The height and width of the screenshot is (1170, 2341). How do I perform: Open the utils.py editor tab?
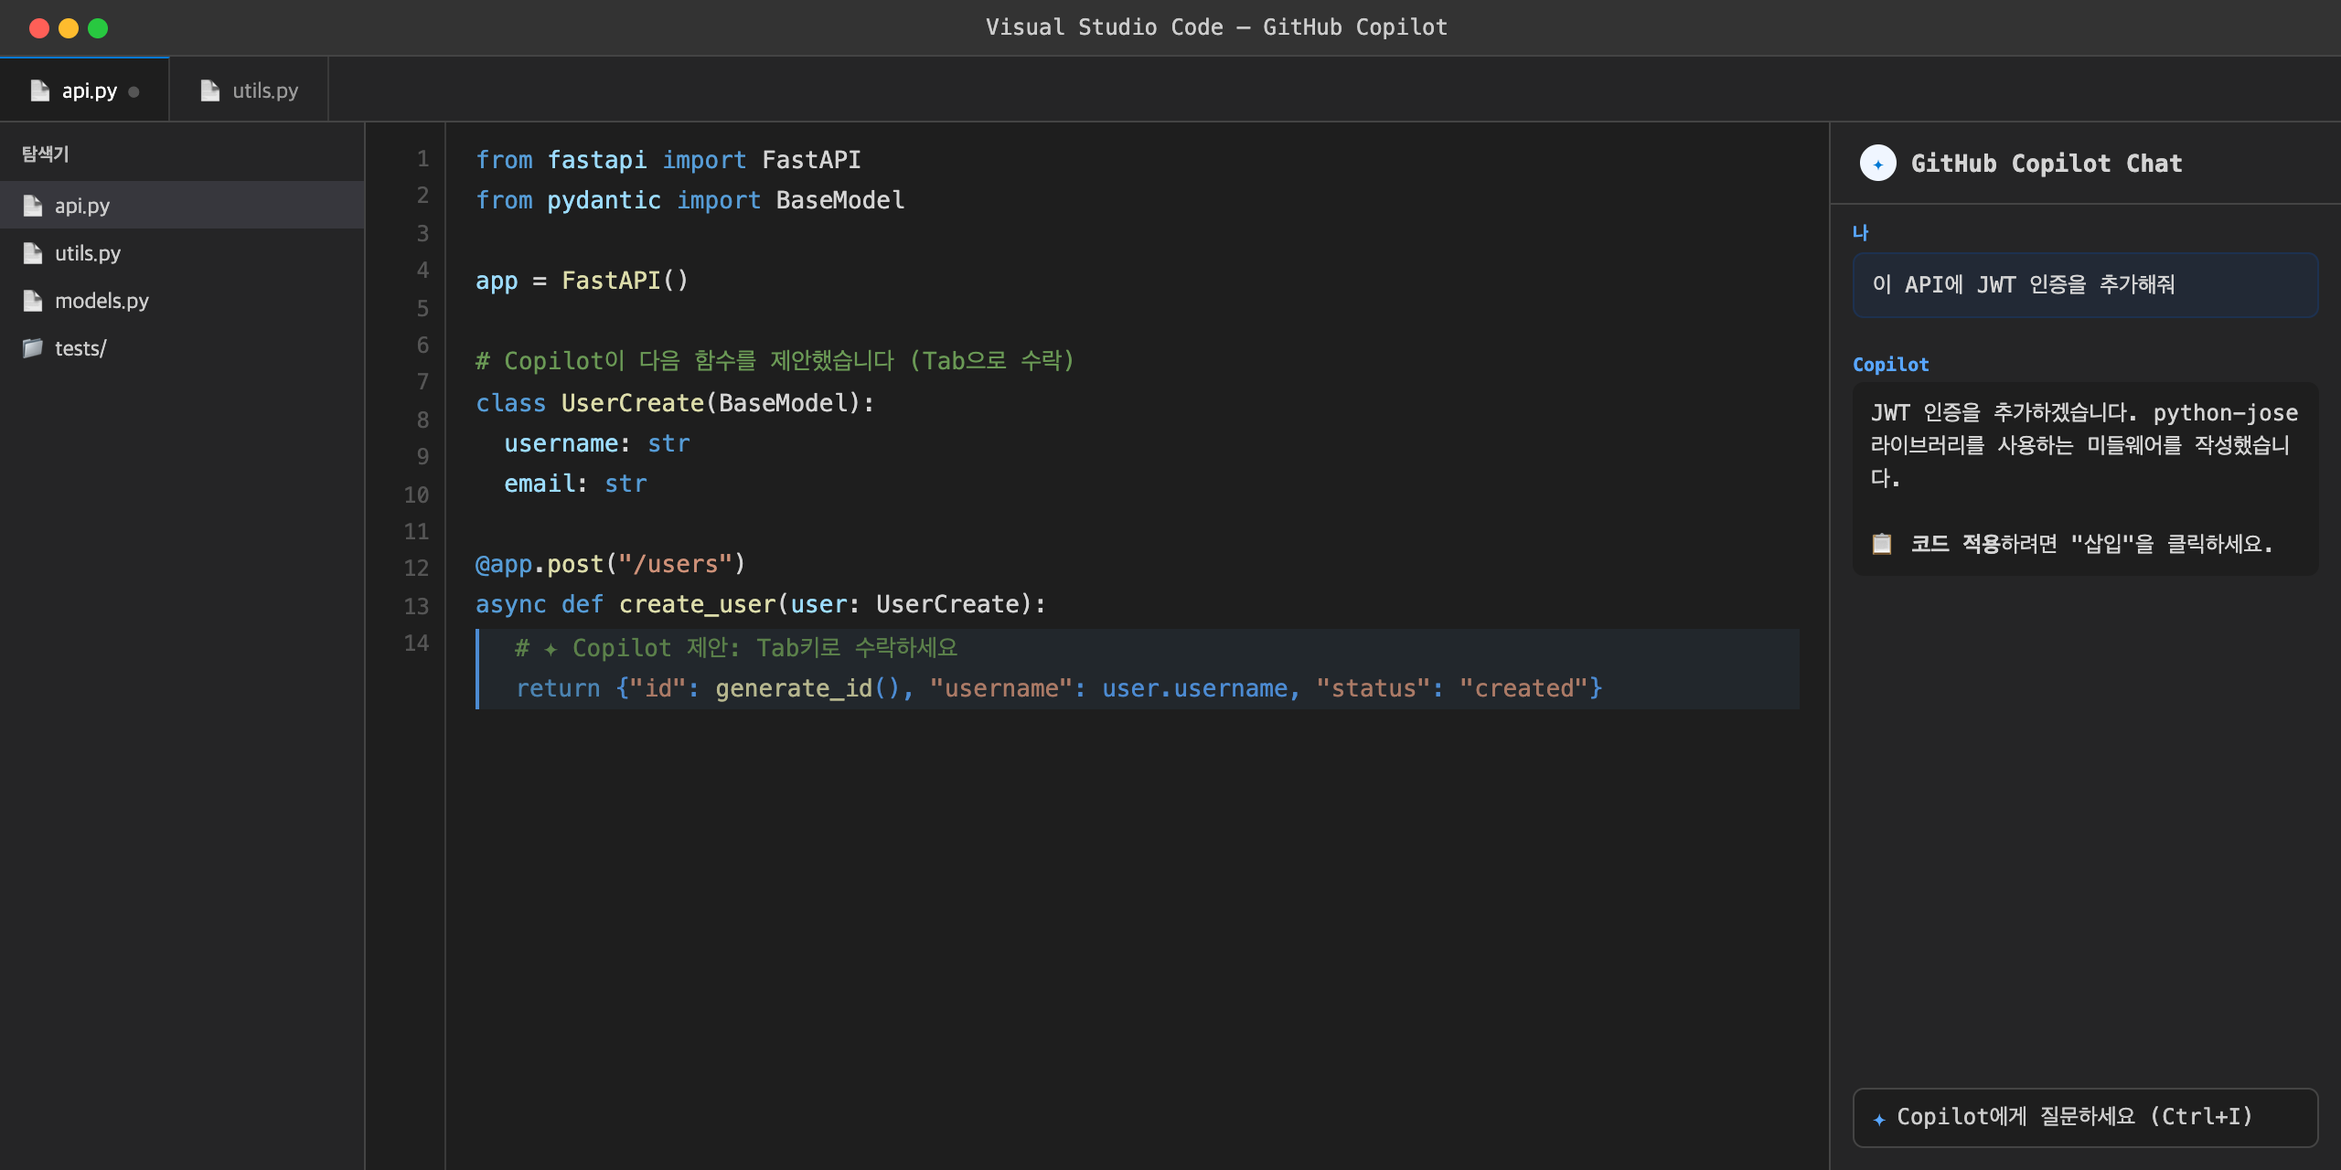(249, 90)
